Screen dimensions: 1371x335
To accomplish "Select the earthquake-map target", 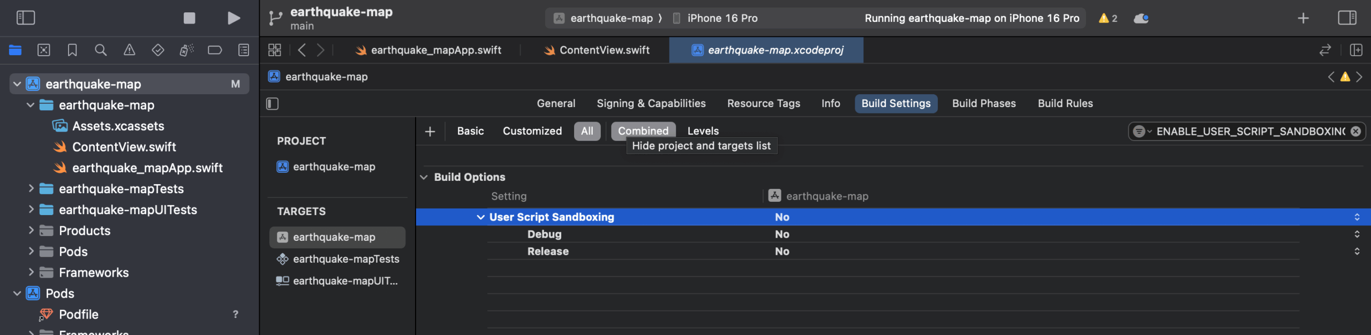I will pos(337,237).
